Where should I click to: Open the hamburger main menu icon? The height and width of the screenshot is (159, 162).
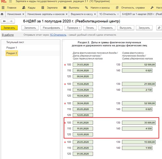coord(10,2)
